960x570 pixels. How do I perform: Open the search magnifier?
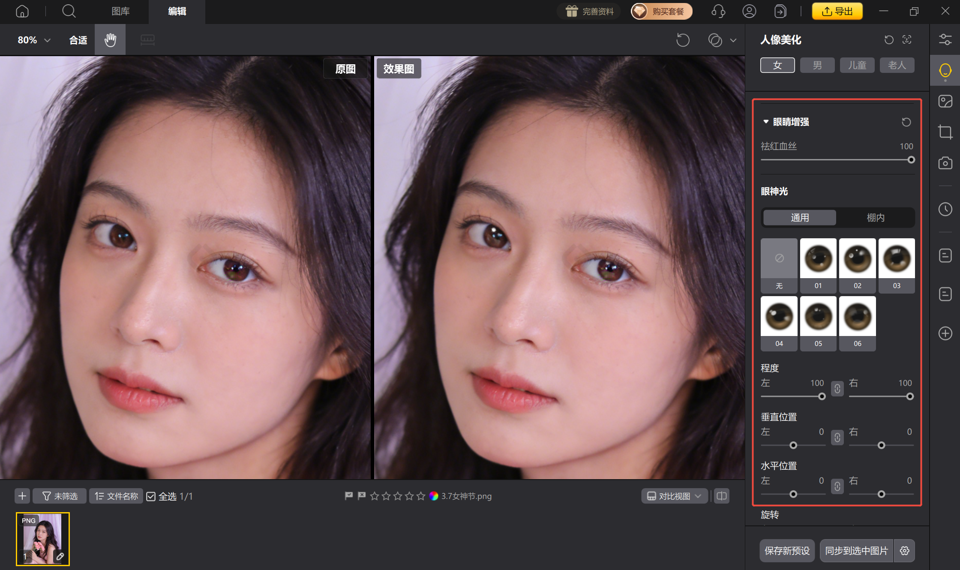point(69,11)
